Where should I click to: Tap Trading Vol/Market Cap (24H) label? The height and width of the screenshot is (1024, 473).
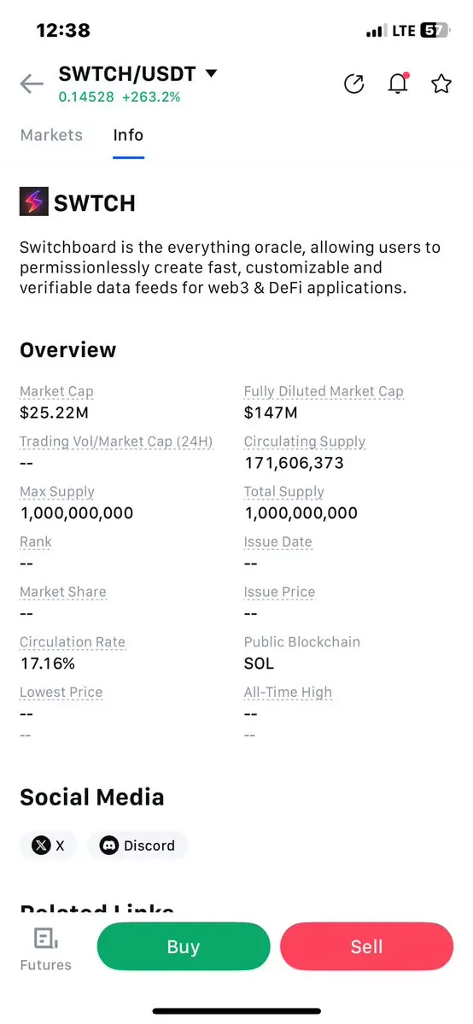(116, 442)
